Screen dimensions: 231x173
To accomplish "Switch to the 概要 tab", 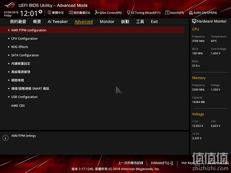I will (x=37, y=22).
